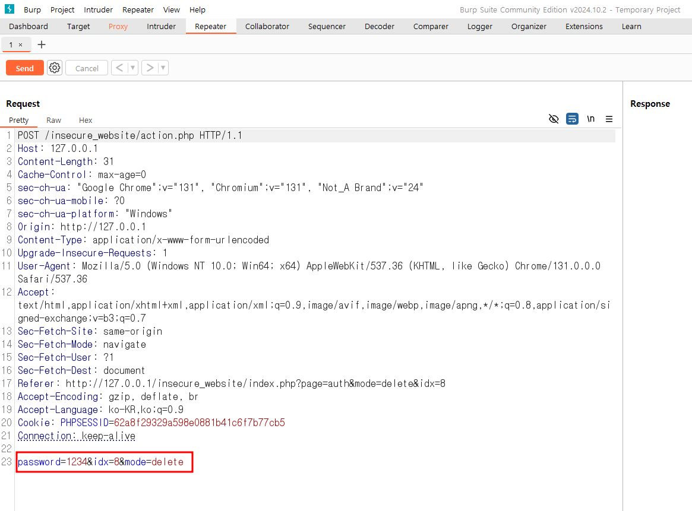The height and width of the screenshot is (511, 692).
Task: Open Request panel hamburger menu
Action: 609,119
